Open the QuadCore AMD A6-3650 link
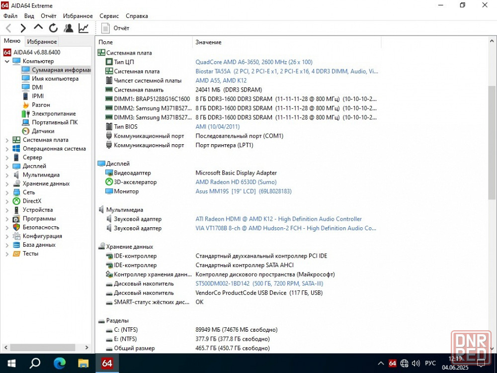The width and height of the screenshot is (497, 373). pos(253,62)
